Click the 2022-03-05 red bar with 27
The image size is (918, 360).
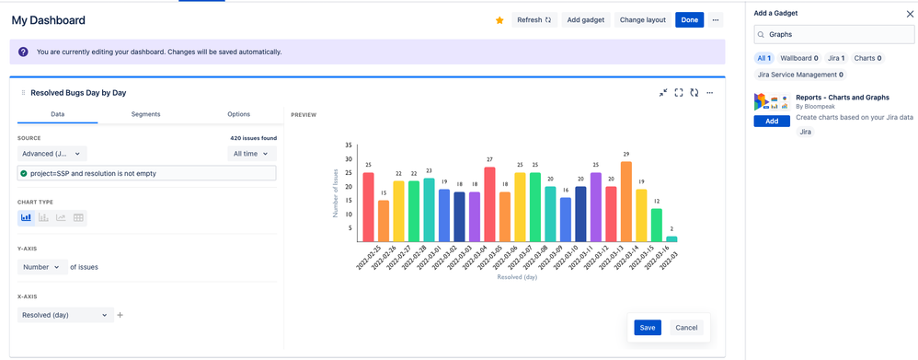(489, 204)
